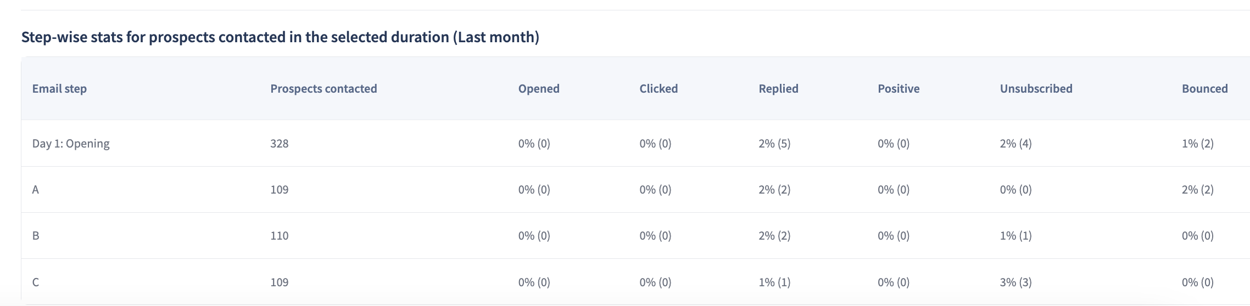1250x306 pixels.
Task: Click the Email step column header
Action: click(59, 89)
